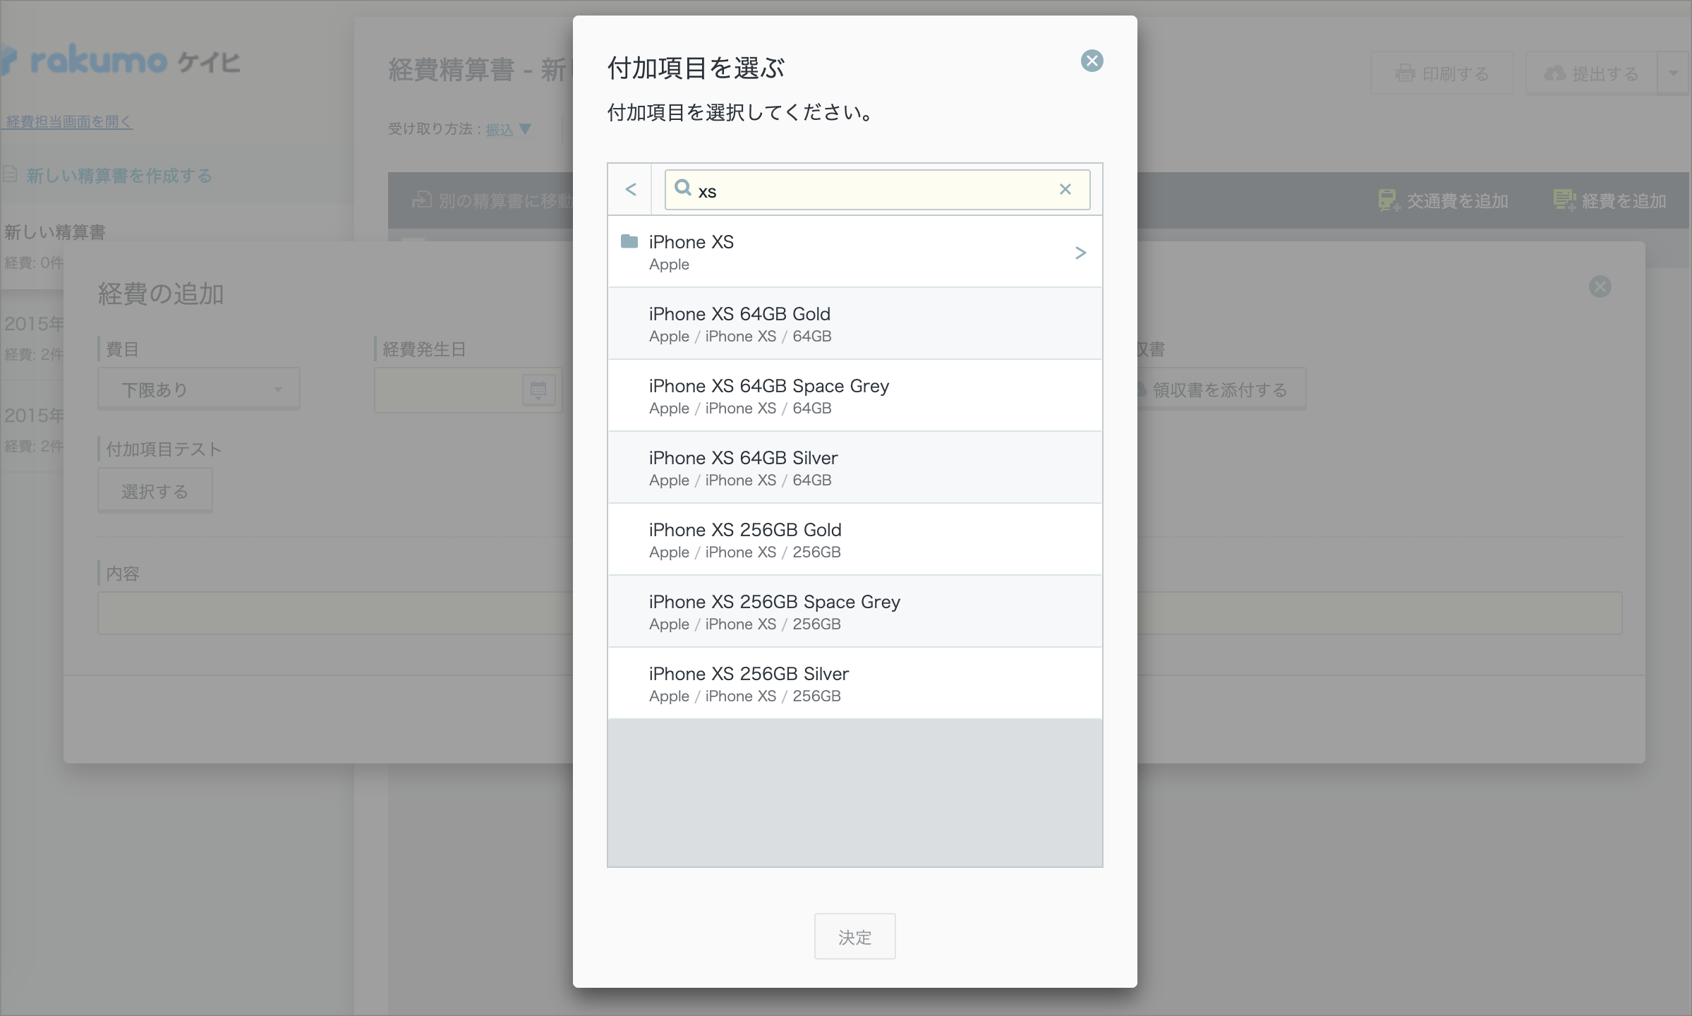Open the dropdown arrow next to 提出する
The width and height of the screenshot is (1692, 1016).
[1674, 73]
